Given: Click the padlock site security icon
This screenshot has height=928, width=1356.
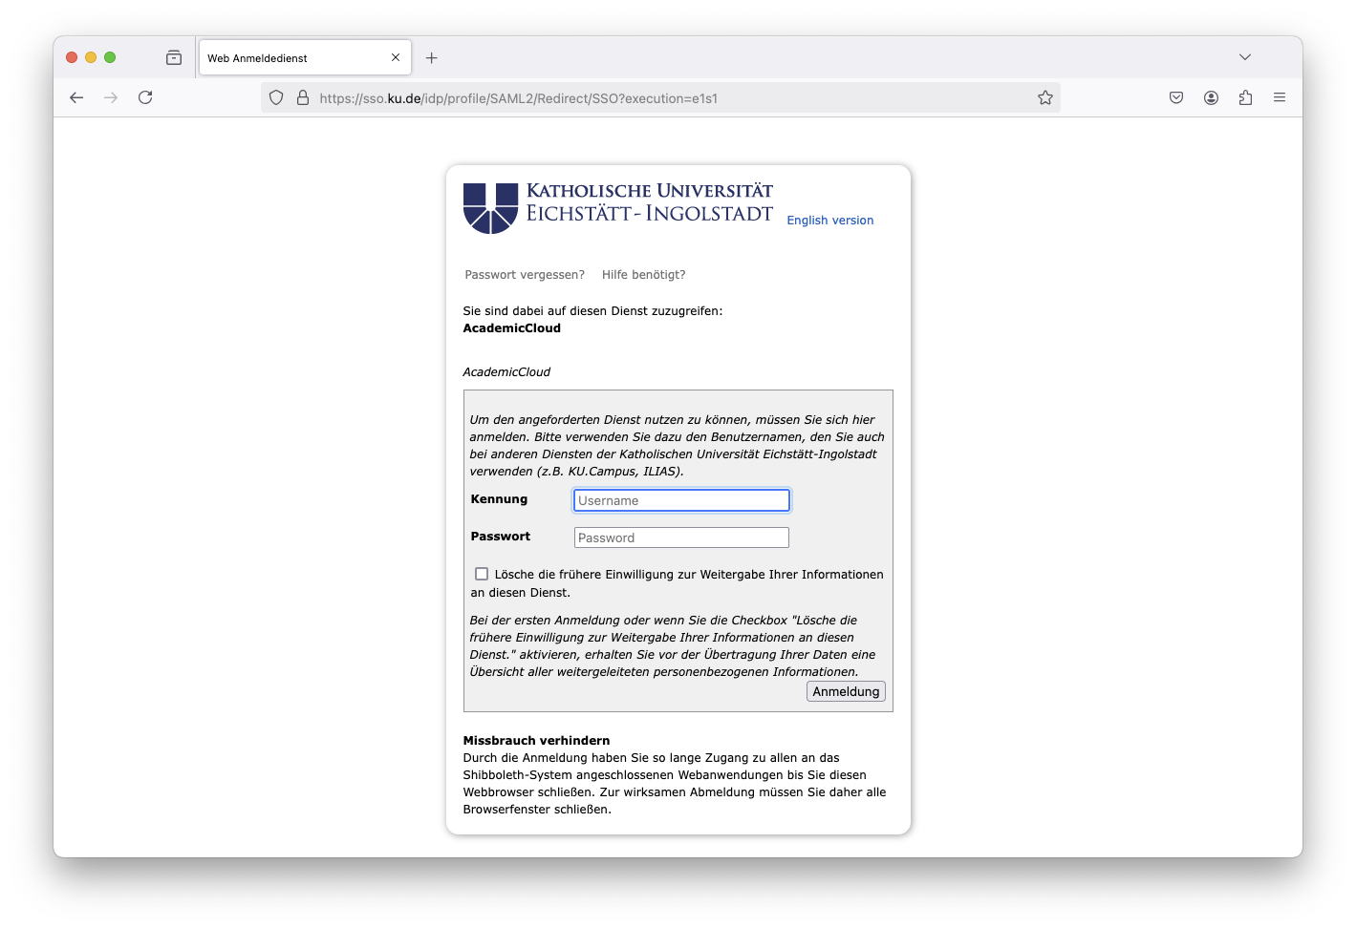Looking at the screenshot, I should click(302, 97).
